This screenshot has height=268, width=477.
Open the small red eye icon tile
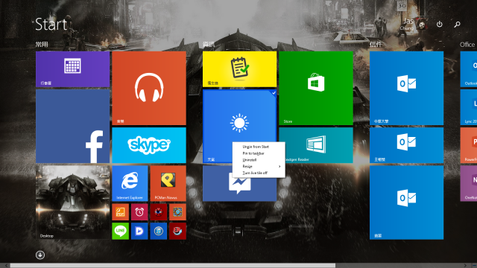[x=159, y=211]
